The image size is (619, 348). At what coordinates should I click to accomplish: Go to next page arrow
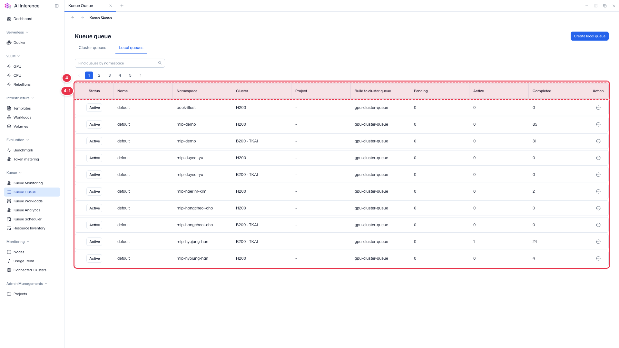point(141,75)
